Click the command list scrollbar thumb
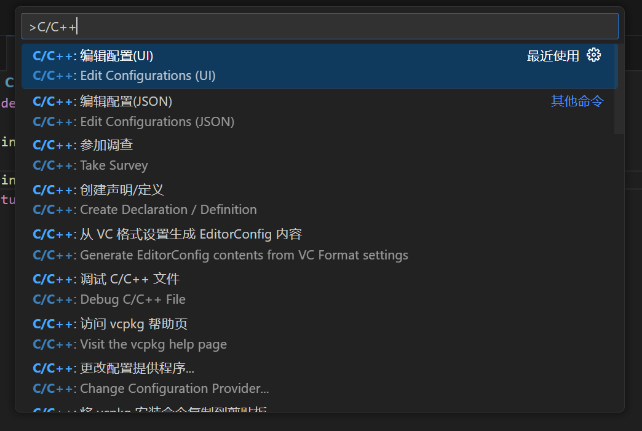642x431 pixels. (619, 89)
